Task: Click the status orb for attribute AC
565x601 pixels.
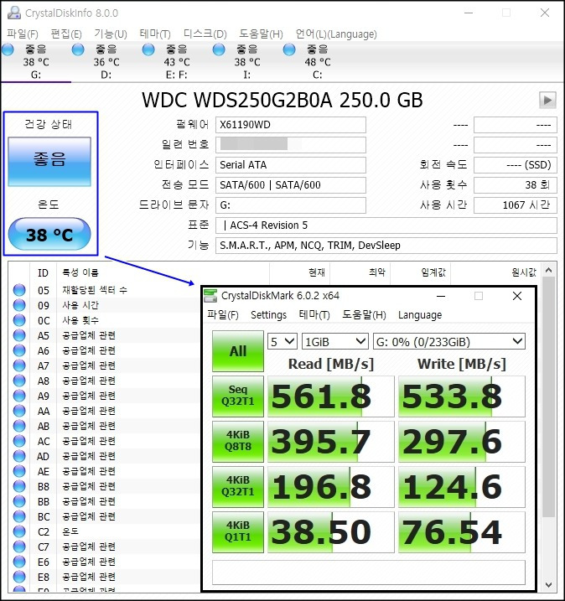Action: [x=19, y=441]
